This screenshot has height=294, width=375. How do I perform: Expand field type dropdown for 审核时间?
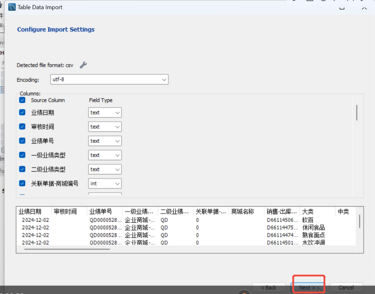point(105,127)
